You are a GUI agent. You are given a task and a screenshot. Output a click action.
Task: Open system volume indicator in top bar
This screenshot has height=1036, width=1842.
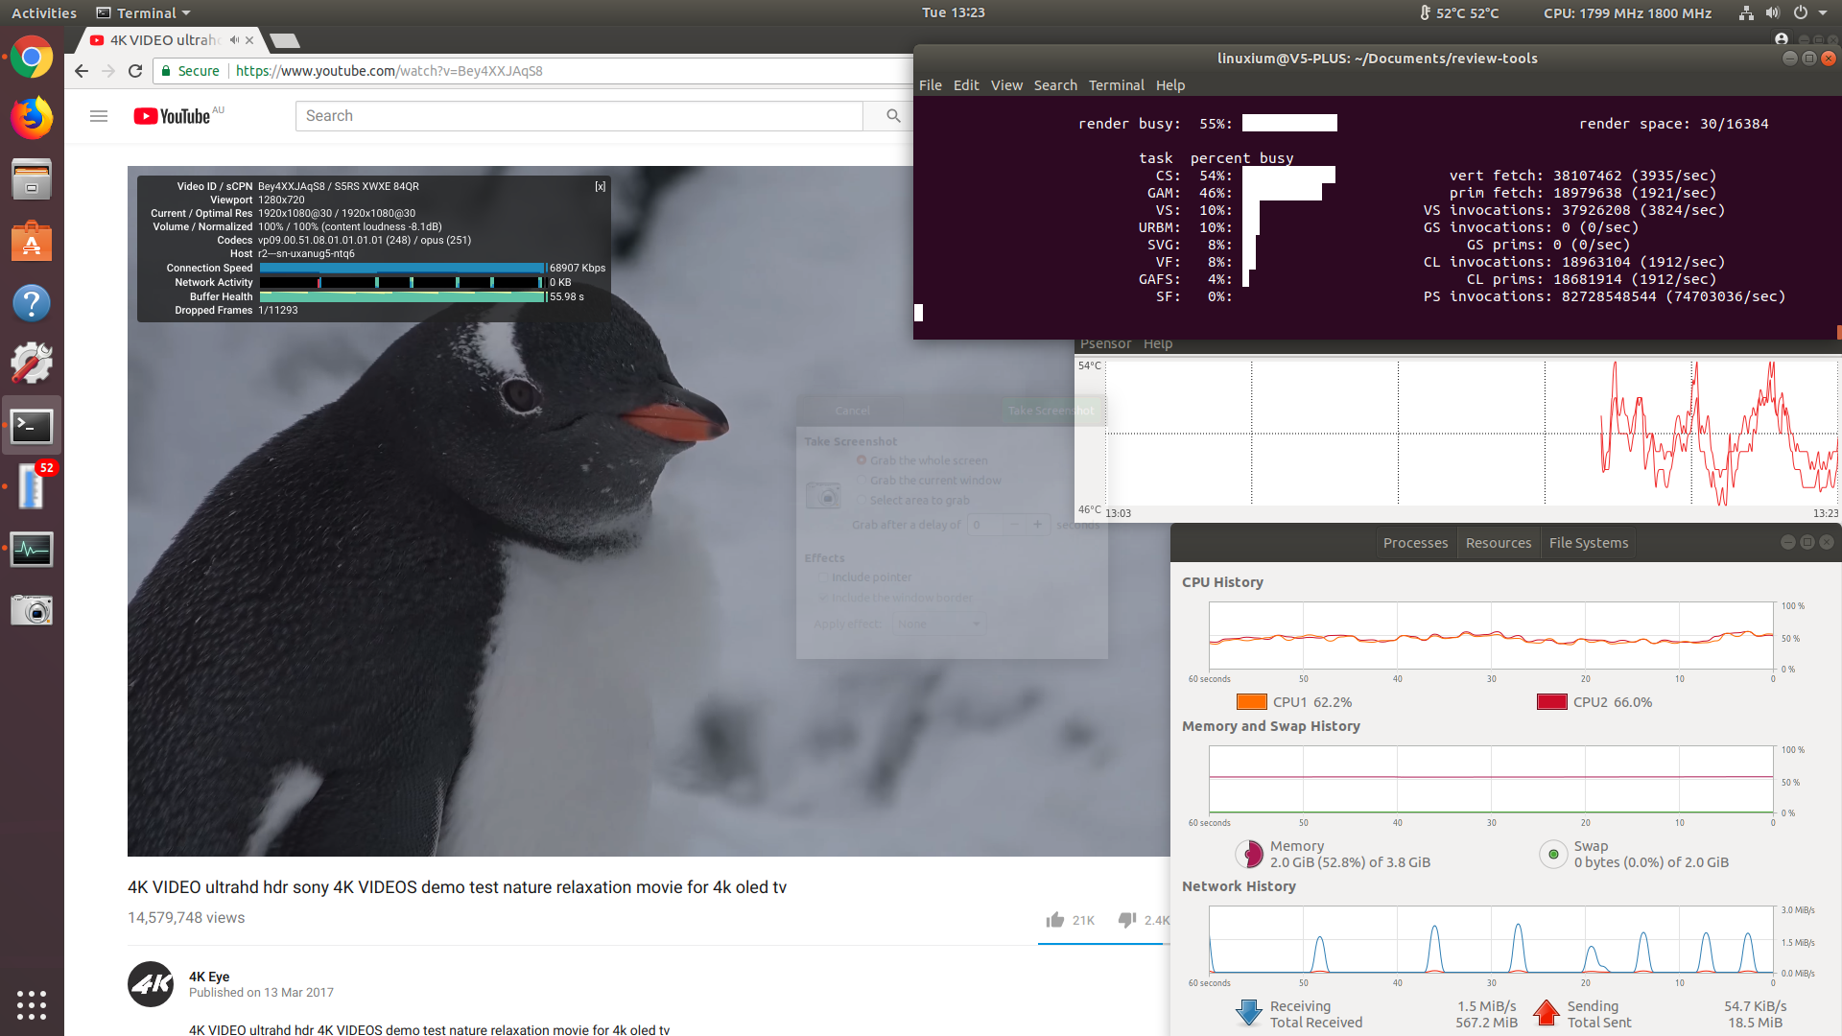tap(1772, 13)
